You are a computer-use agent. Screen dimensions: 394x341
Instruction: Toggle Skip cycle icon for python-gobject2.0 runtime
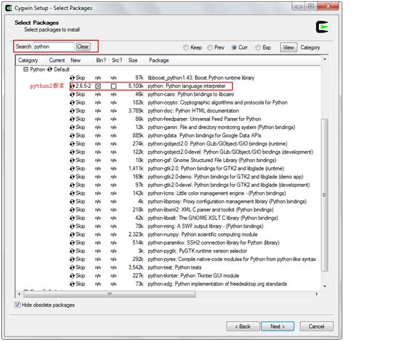73,144
